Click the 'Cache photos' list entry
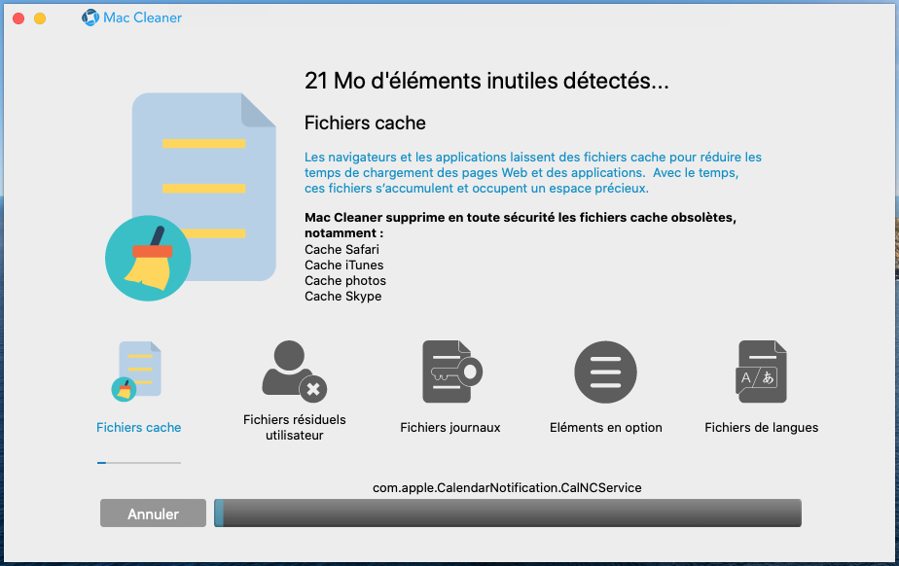Image resolution: width=899 pixels, height=566 pixels. pyautogui.click(x=345, y=281)
